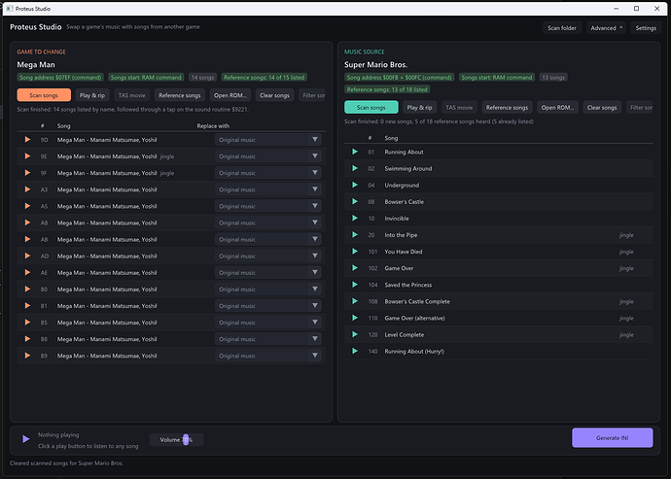This screenshot has height=479, width=671.
Task: Open Replace with dropdown for song B0
Action: tap(268, 290)
